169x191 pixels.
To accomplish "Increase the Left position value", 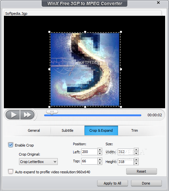I will coord(100,150).
